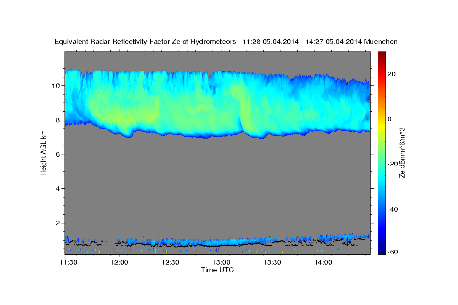Click the black cloud base line near 12:30
Screen dimensions: 458x305
click(170, 246)
